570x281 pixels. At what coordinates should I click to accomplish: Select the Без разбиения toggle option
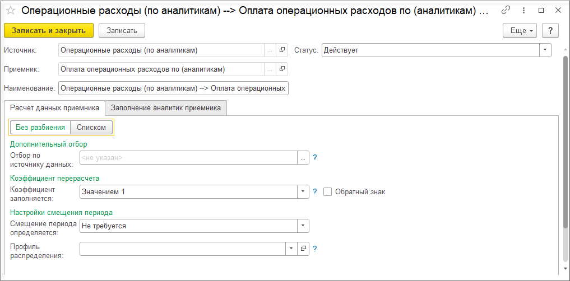tap(40, 128)
